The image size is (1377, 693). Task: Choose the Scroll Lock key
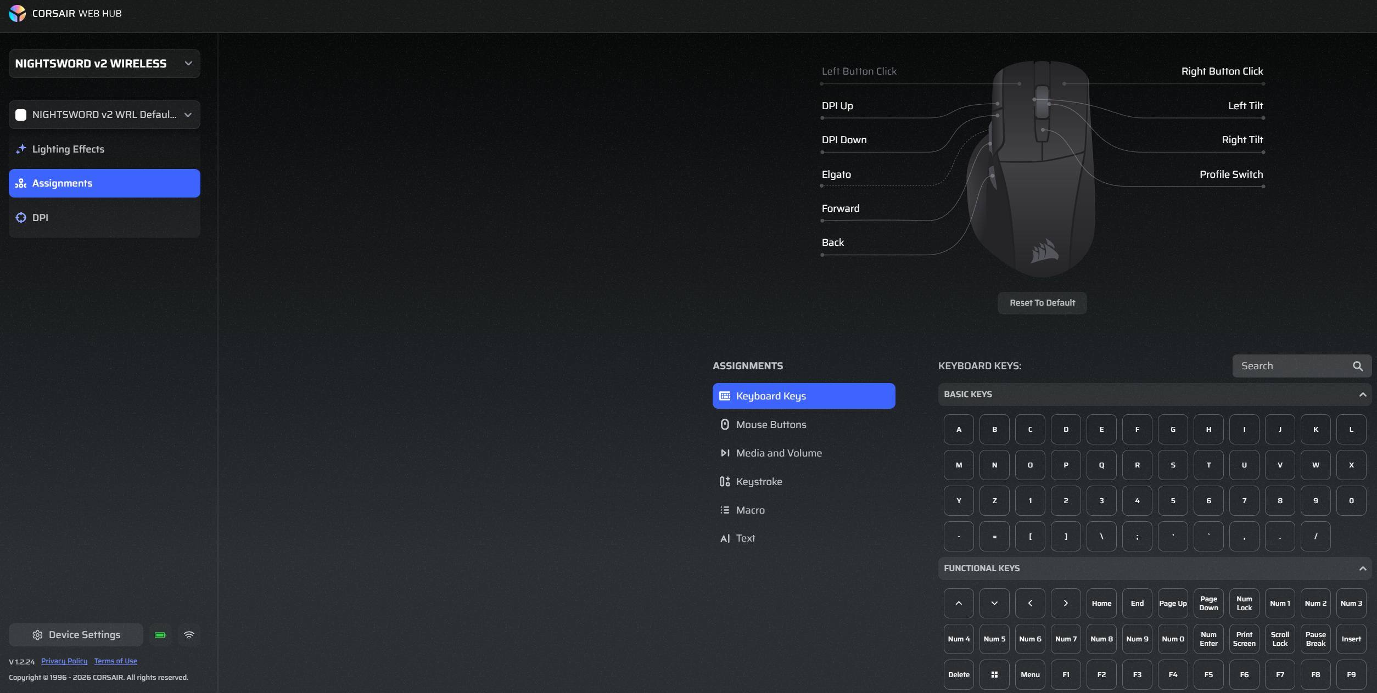[x=1280, y=639]
